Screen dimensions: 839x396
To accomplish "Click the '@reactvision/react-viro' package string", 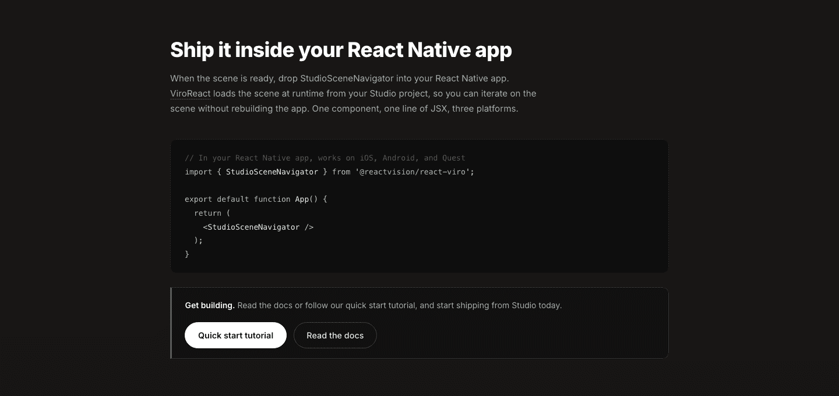I will pyautogui.click(x=413, y=172).
